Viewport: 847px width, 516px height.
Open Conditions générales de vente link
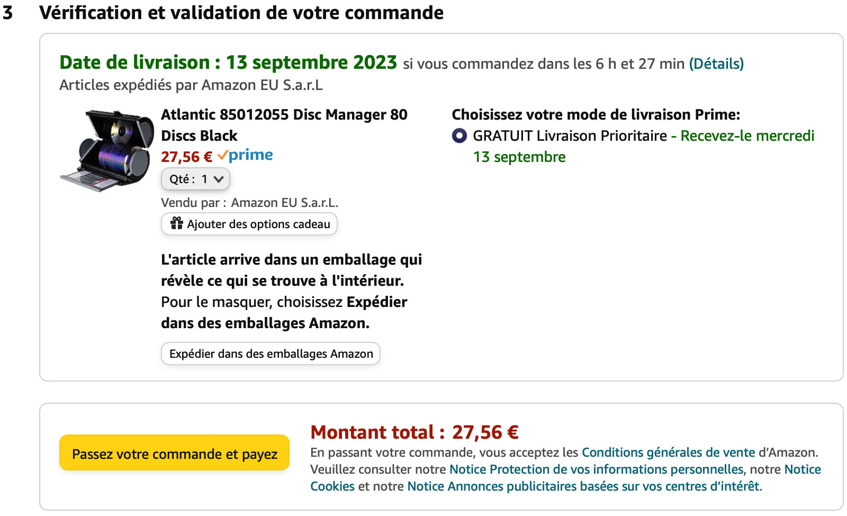pos(668,453)
